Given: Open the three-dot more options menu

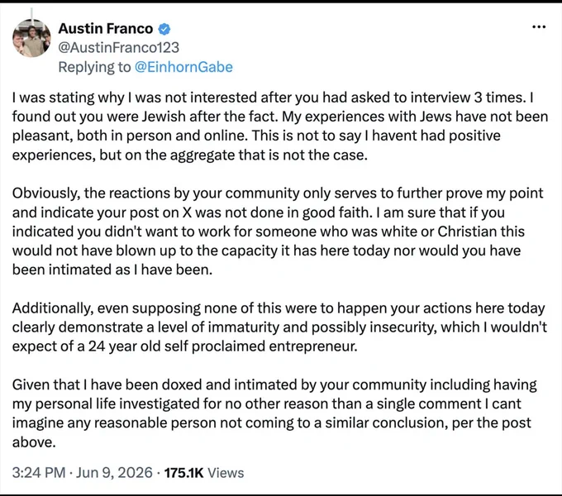Looking at the screenshot, I should (539, 27).
